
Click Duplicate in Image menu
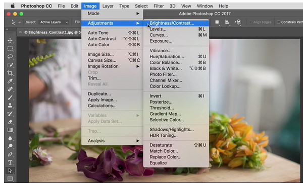(112, 94)
